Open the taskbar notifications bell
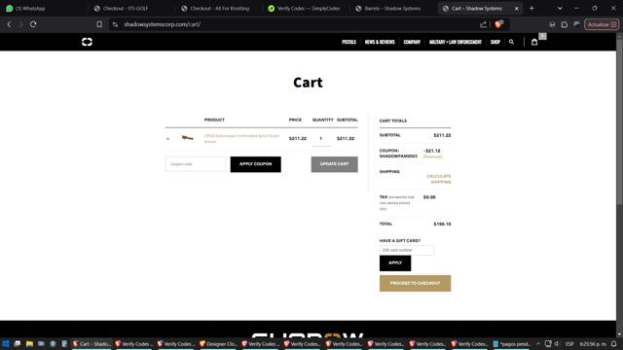 tap(614, 343)
